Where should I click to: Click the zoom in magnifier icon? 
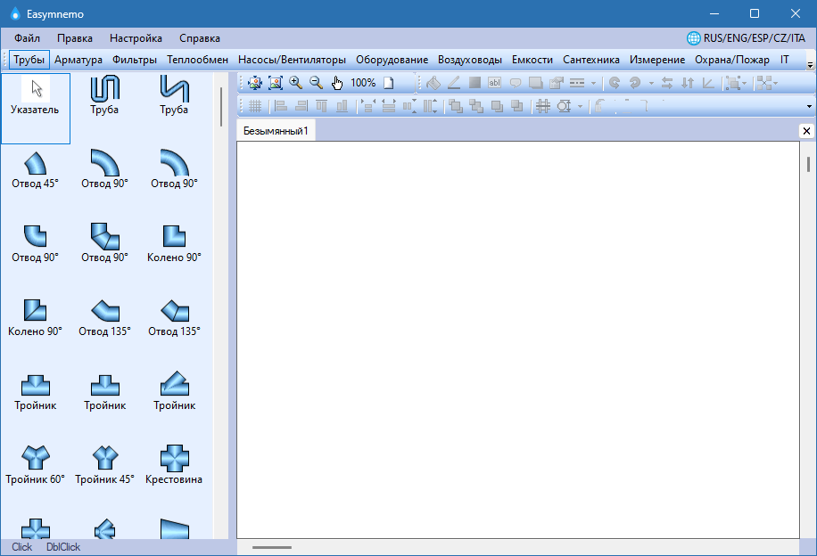[296, 83]
